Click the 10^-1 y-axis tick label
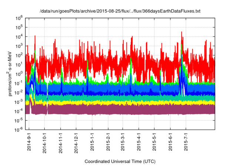The width and height of the screenshot is (237, 165). (19, 83)
